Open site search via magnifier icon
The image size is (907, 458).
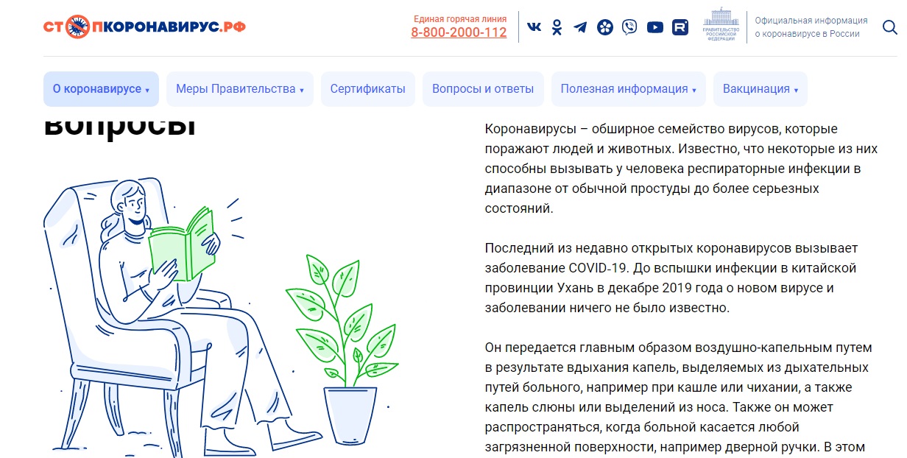889,27
